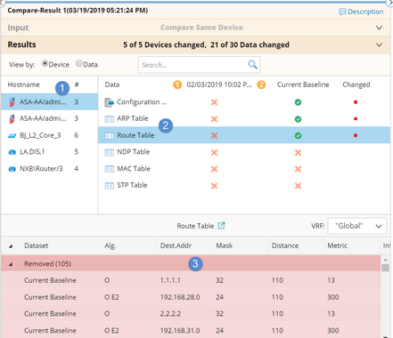Open Route Table in new window icon
This screenshot has height=338, width=393.
pos(221,226)
